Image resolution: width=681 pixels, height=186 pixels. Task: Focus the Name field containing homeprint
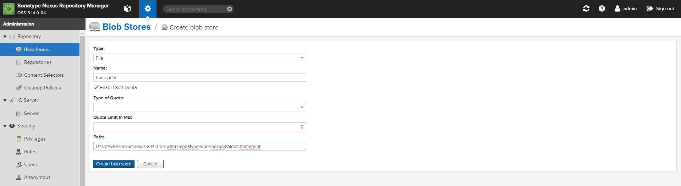click(199, 77)
